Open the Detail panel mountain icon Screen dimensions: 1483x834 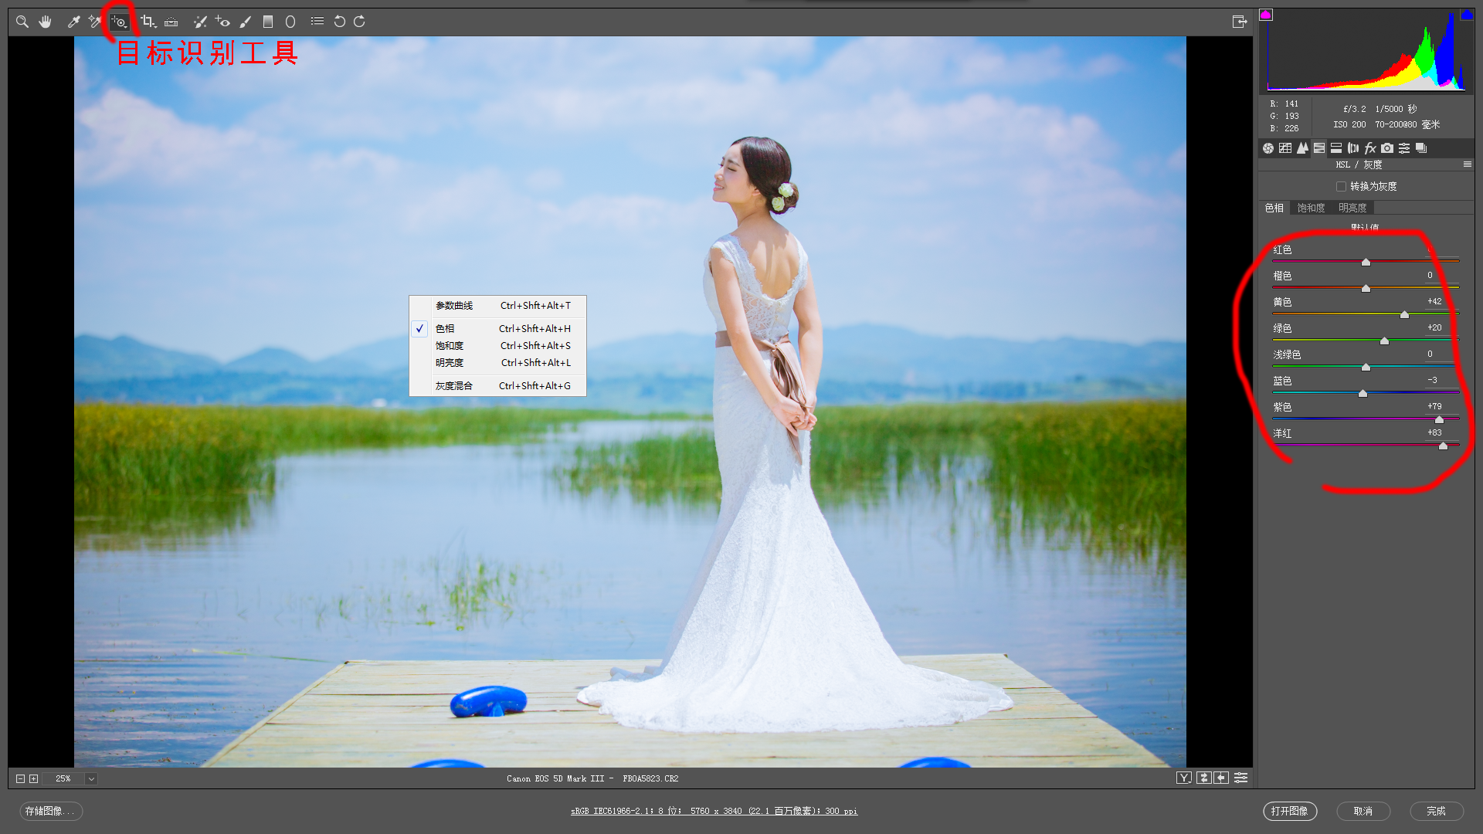(x=1302, y=148)
